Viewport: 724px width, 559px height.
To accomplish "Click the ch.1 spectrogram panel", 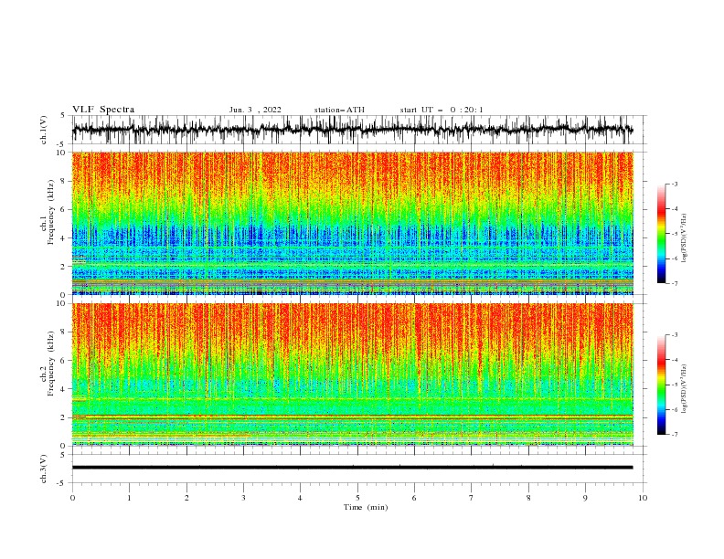I will (353, 223).
